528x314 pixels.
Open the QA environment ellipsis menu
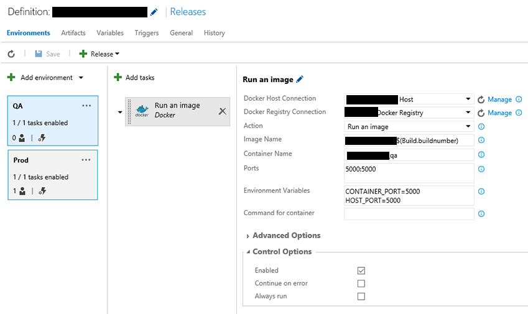pyautogui.click(x=86, y=106)
